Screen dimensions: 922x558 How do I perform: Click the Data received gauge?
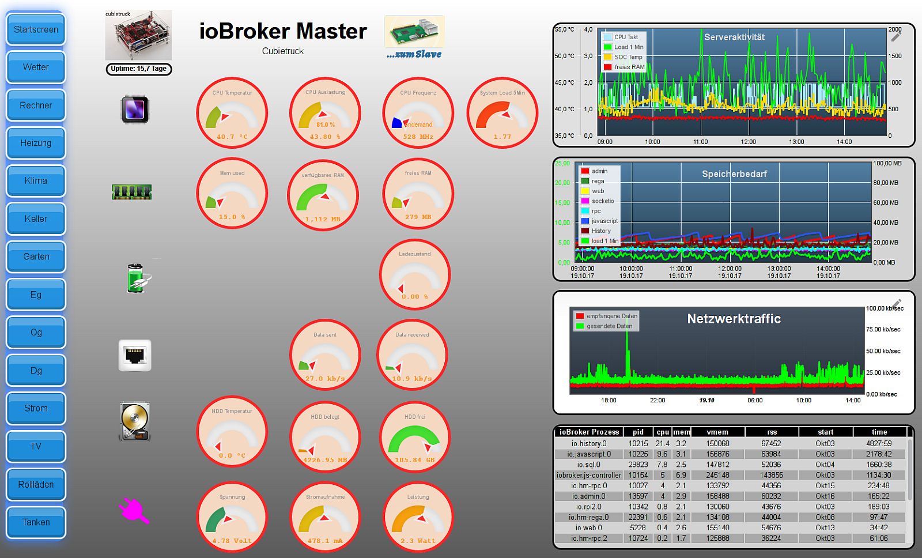click(x=412, y=355)
